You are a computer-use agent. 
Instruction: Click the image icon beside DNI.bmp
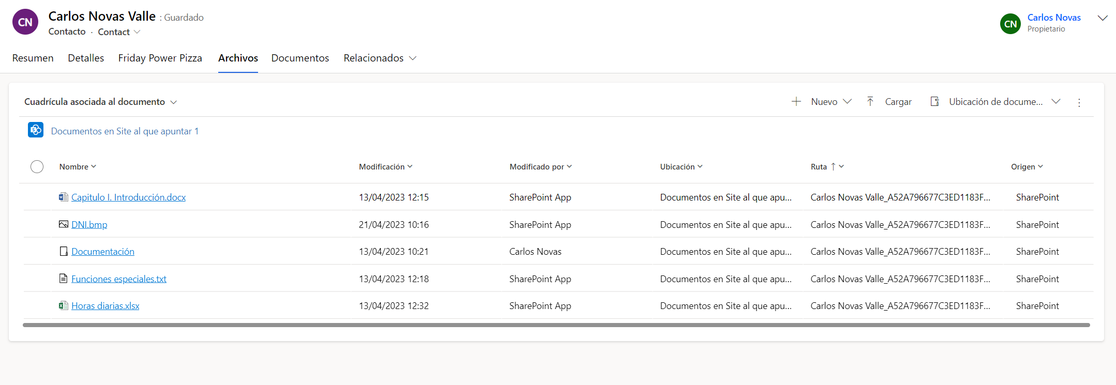point(64,224)
